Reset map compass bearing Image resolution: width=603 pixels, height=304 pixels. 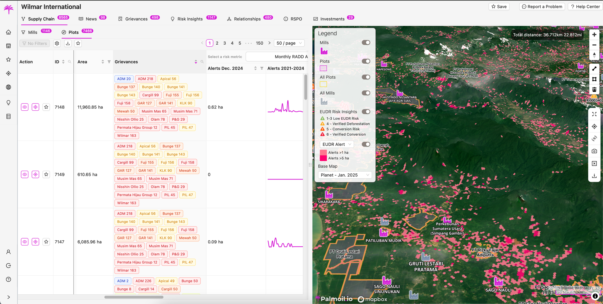594,55
